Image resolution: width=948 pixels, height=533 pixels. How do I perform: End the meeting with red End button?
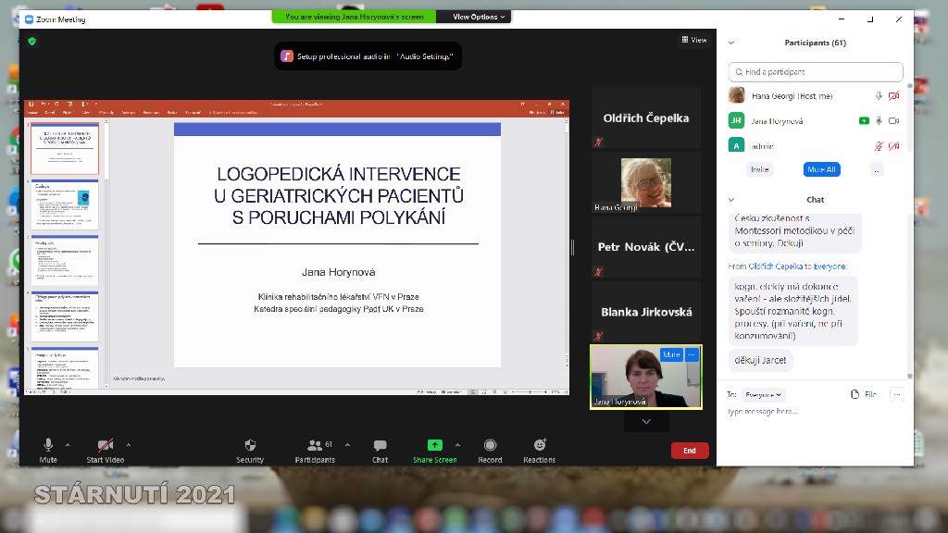(690, 451)
